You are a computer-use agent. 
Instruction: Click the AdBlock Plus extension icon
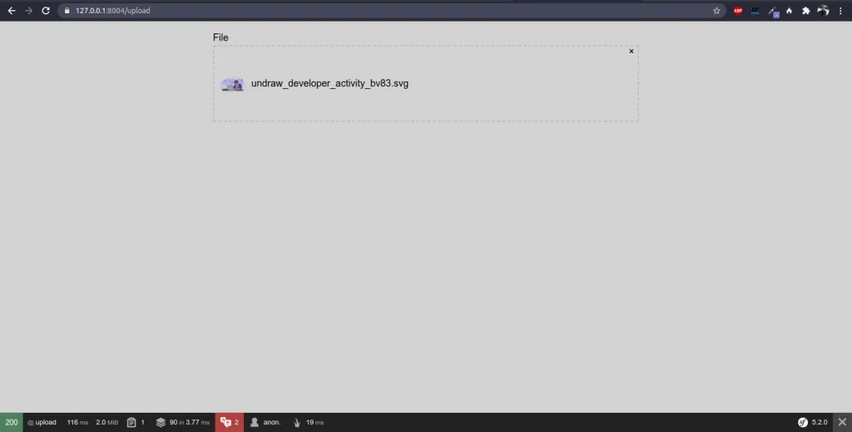(738, 11)
